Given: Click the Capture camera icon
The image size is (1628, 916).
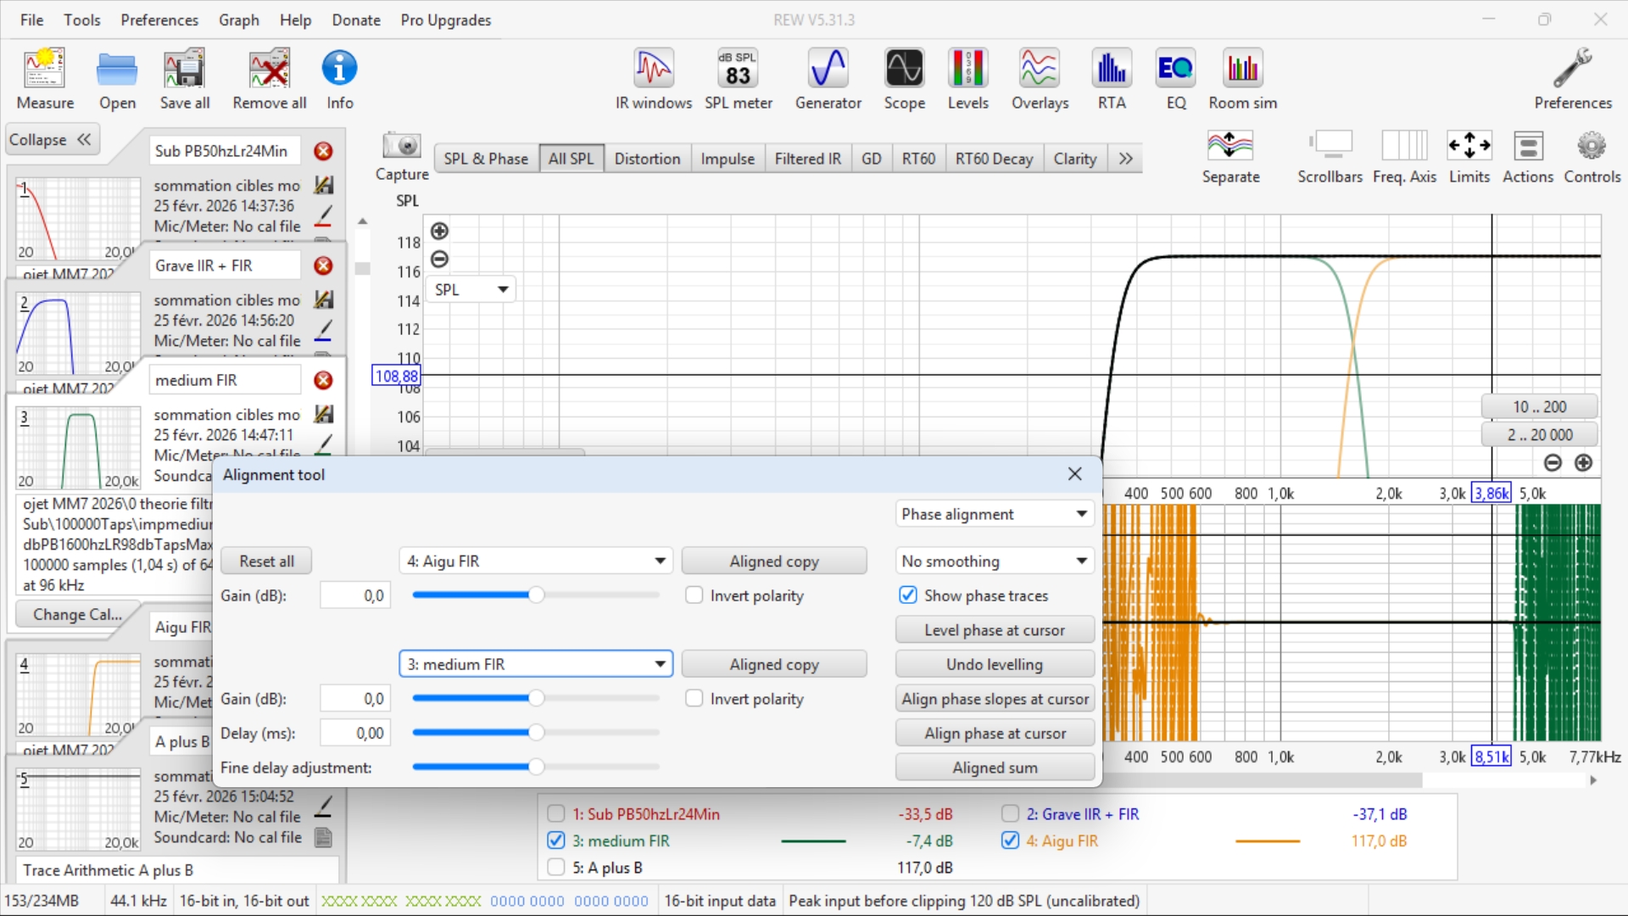Looking at the screenshot, I should (x=402, y=146).
